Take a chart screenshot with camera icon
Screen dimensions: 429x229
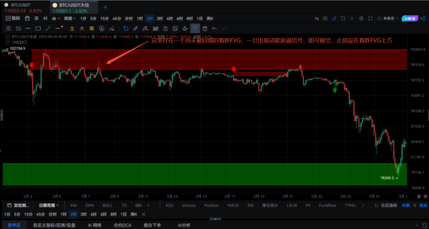tap(325, 19)
